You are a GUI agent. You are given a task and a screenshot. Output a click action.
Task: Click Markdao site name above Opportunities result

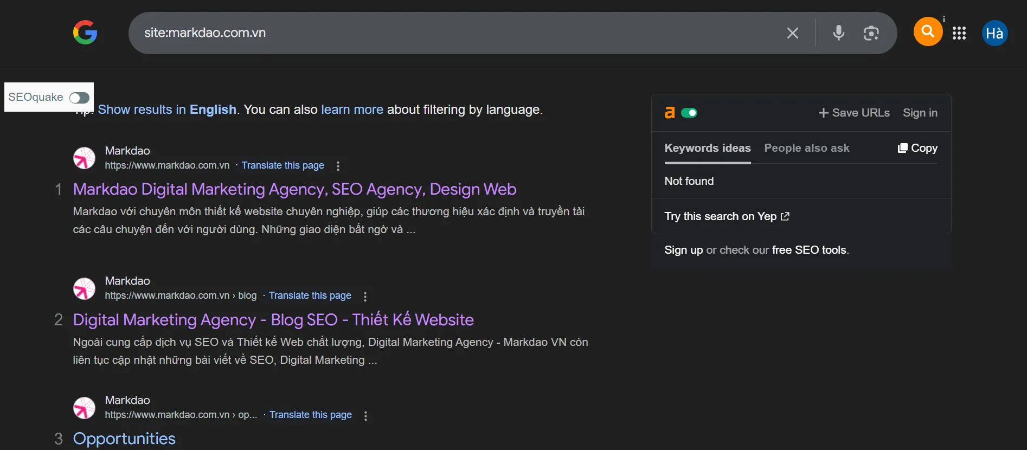(127, 400)
